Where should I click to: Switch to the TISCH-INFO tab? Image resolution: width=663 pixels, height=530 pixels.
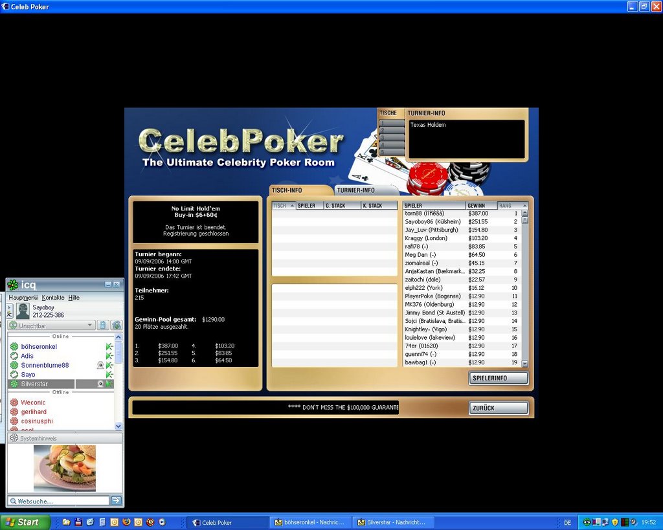[x=300, y=190]
